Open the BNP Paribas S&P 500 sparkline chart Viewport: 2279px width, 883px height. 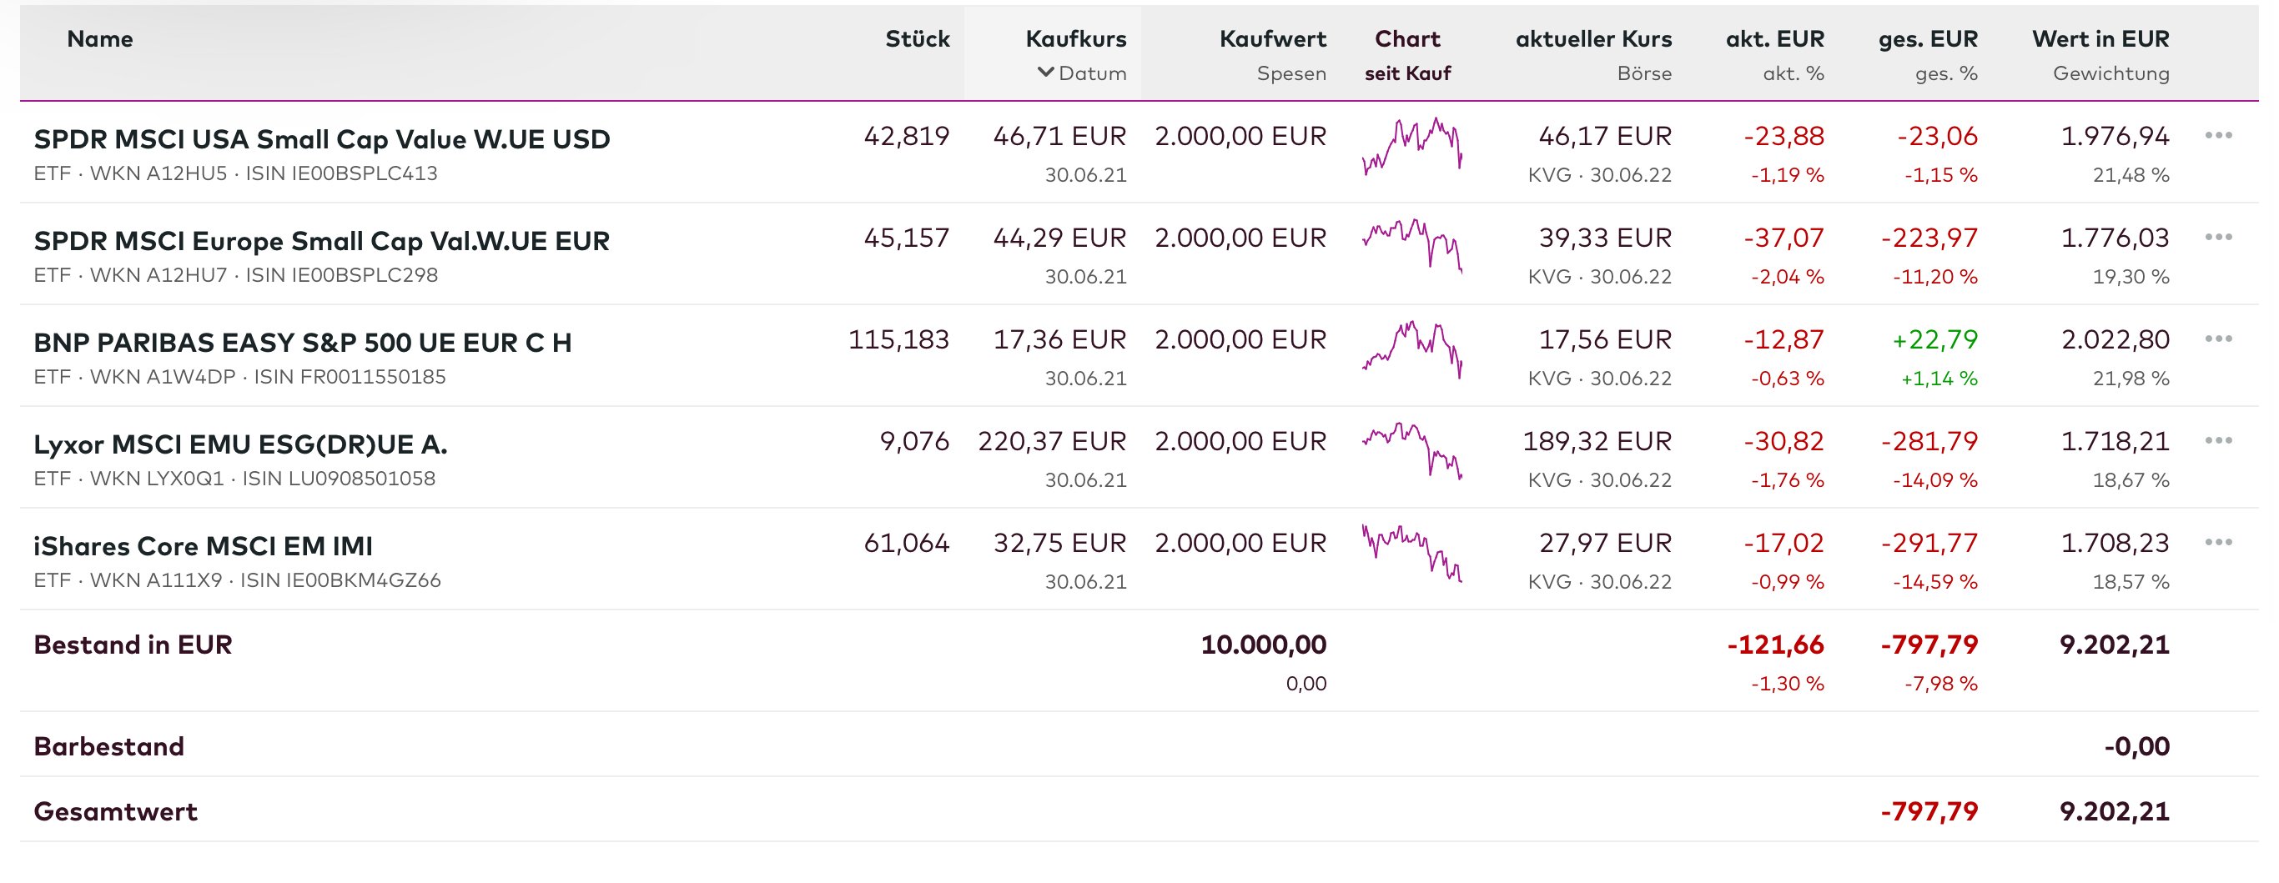click(x=1412, y=350)
